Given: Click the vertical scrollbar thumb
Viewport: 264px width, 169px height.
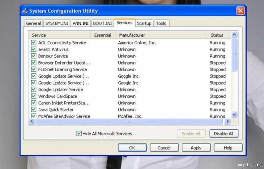Looking at the screenshot, I should [x=234, y=55].
